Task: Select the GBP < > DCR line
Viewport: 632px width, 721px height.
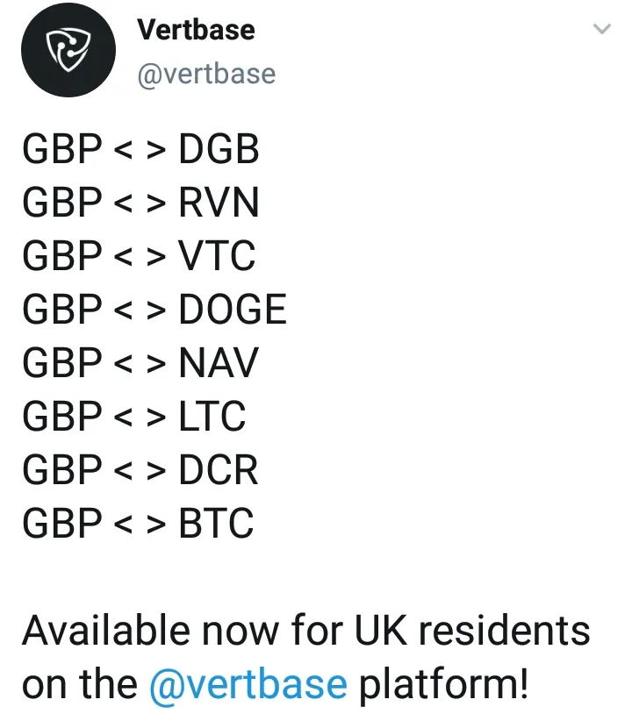Action: pos(140,469)
